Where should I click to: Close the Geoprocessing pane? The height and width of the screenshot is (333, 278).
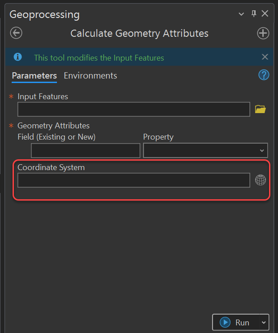(265, 14)
